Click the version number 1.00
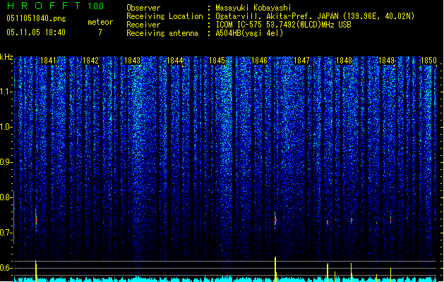 (x=96, y=6)
